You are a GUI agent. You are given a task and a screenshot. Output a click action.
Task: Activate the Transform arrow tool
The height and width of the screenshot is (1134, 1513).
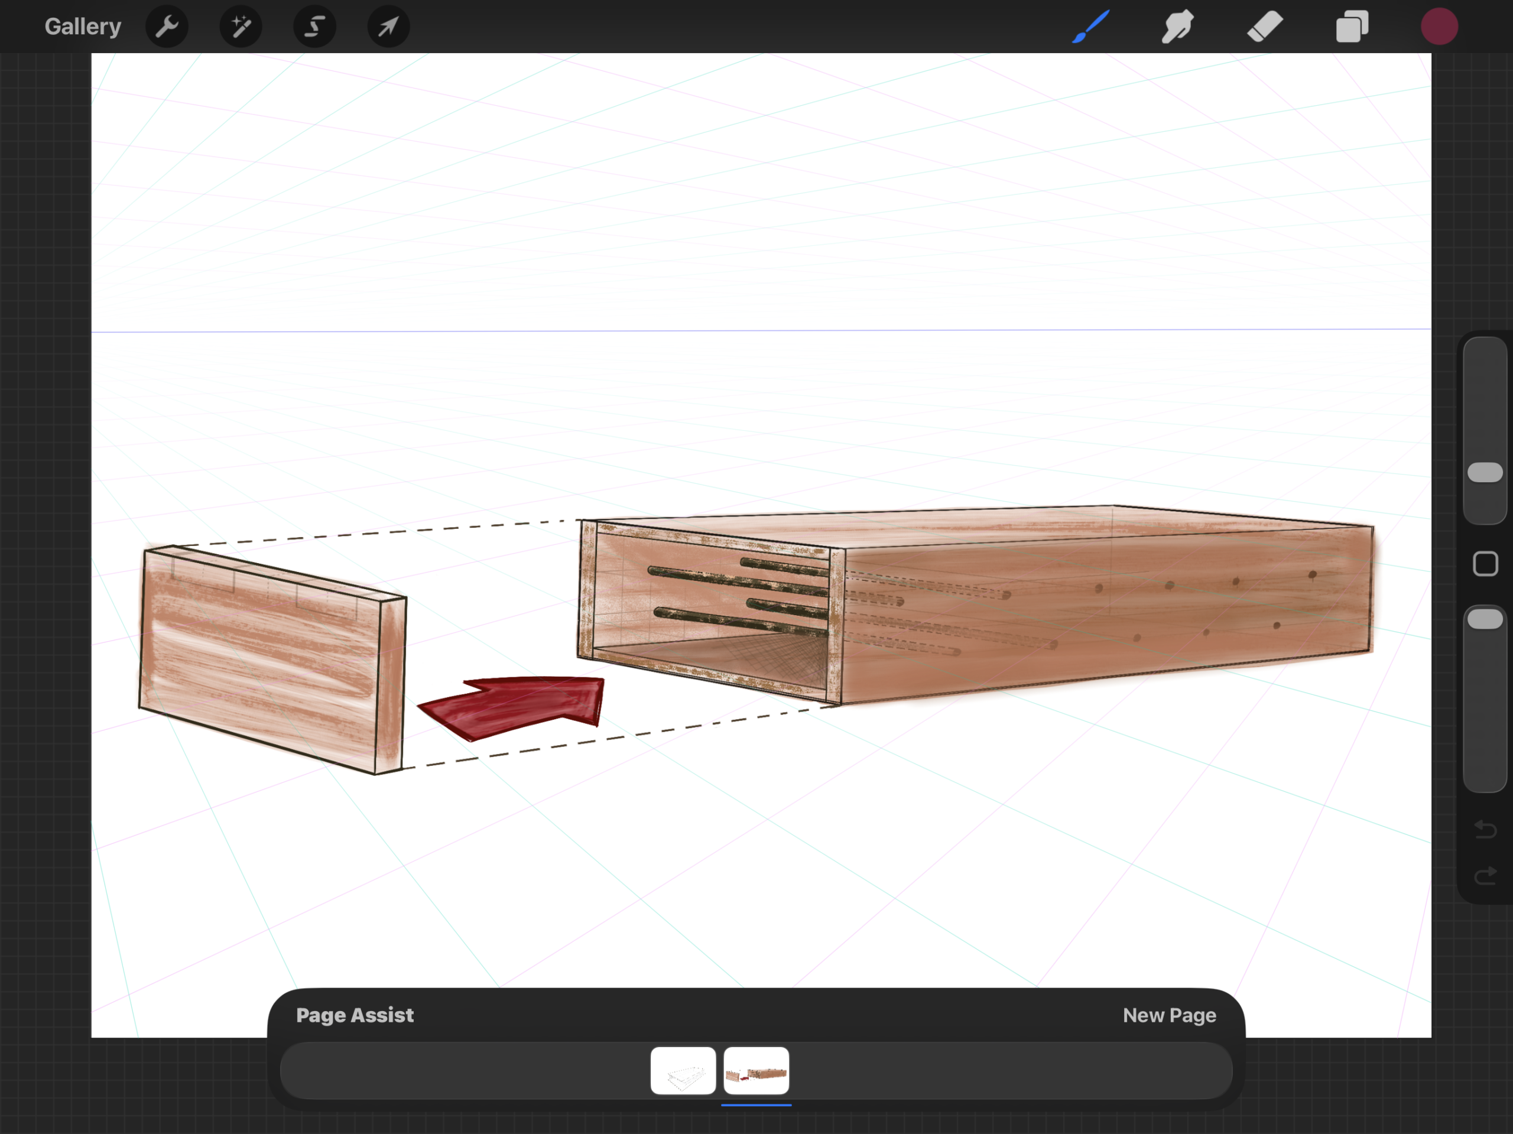point(388,27)
